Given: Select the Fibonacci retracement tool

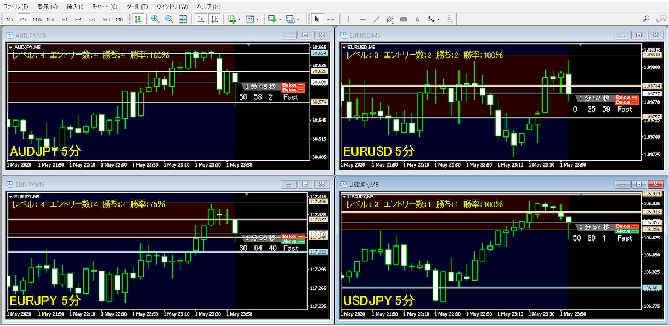Looking at the screenshot, I should coord(449,19).
